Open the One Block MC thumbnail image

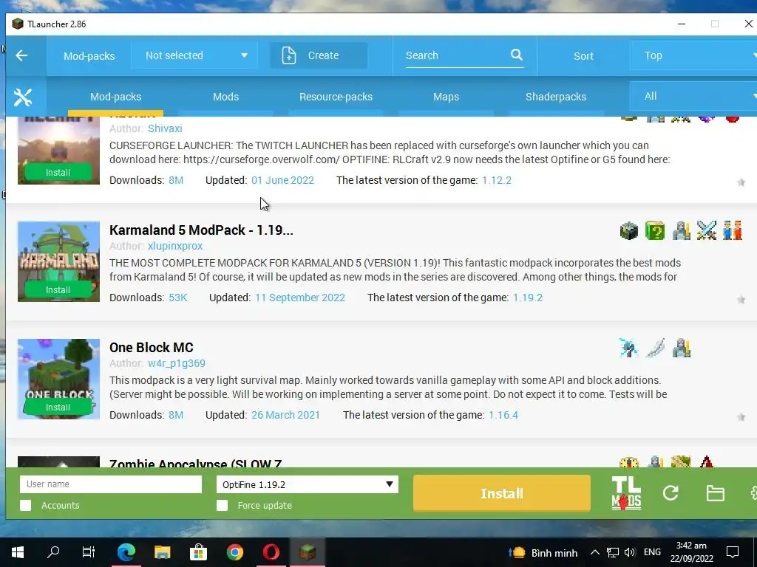[59, 379]
